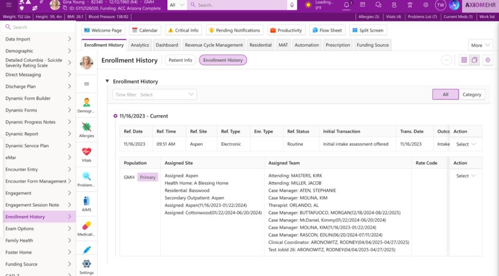Click the microphone voice search icon
The image size is (499, 276).
point(291,5)
